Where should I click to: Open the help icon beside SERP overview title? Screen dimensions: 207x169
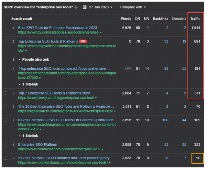click(x=76, y=7)
